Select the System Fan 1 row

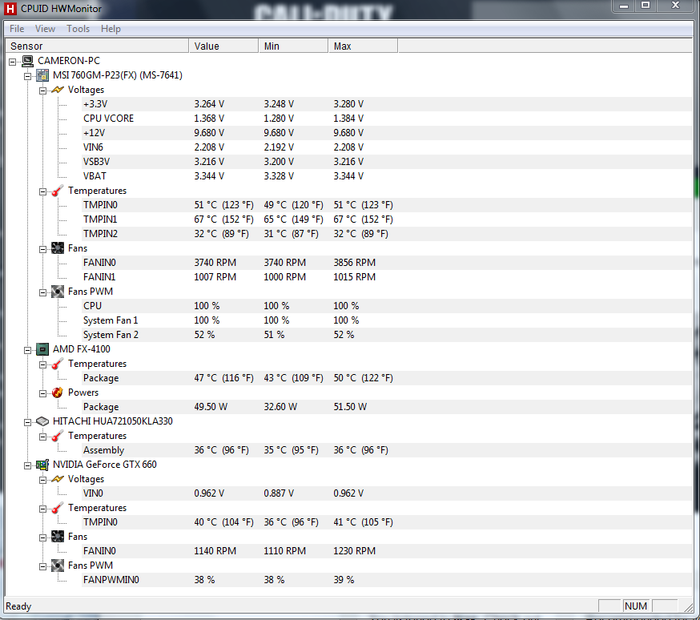[x=387, y=320]
